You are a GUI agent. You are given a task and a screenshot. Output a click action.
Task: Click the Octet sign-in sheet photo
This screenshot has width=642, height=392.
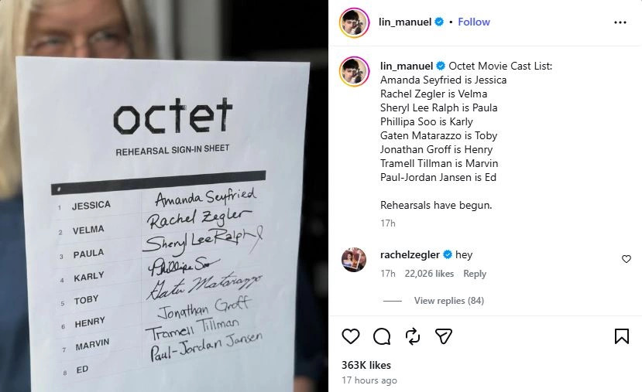pyautogui.click(x=163, y=196)
